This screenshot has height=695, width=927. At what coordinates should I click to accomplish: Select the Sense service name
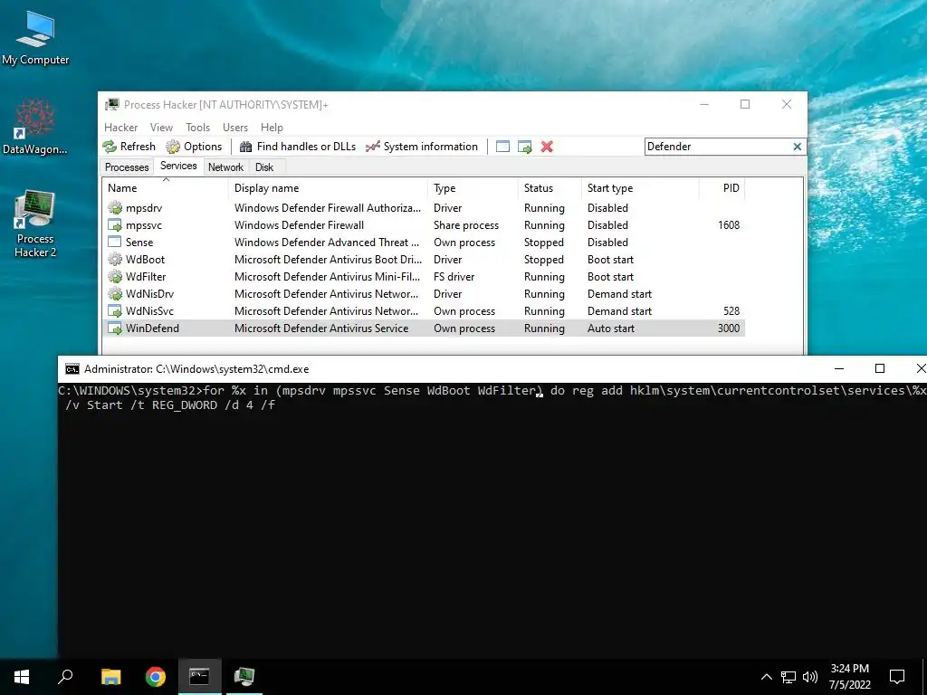[x=139, y=243]
